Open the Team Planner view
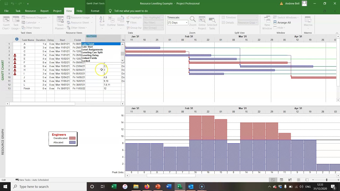The width and height of the screenshot is (340, 191). [60, 23]
